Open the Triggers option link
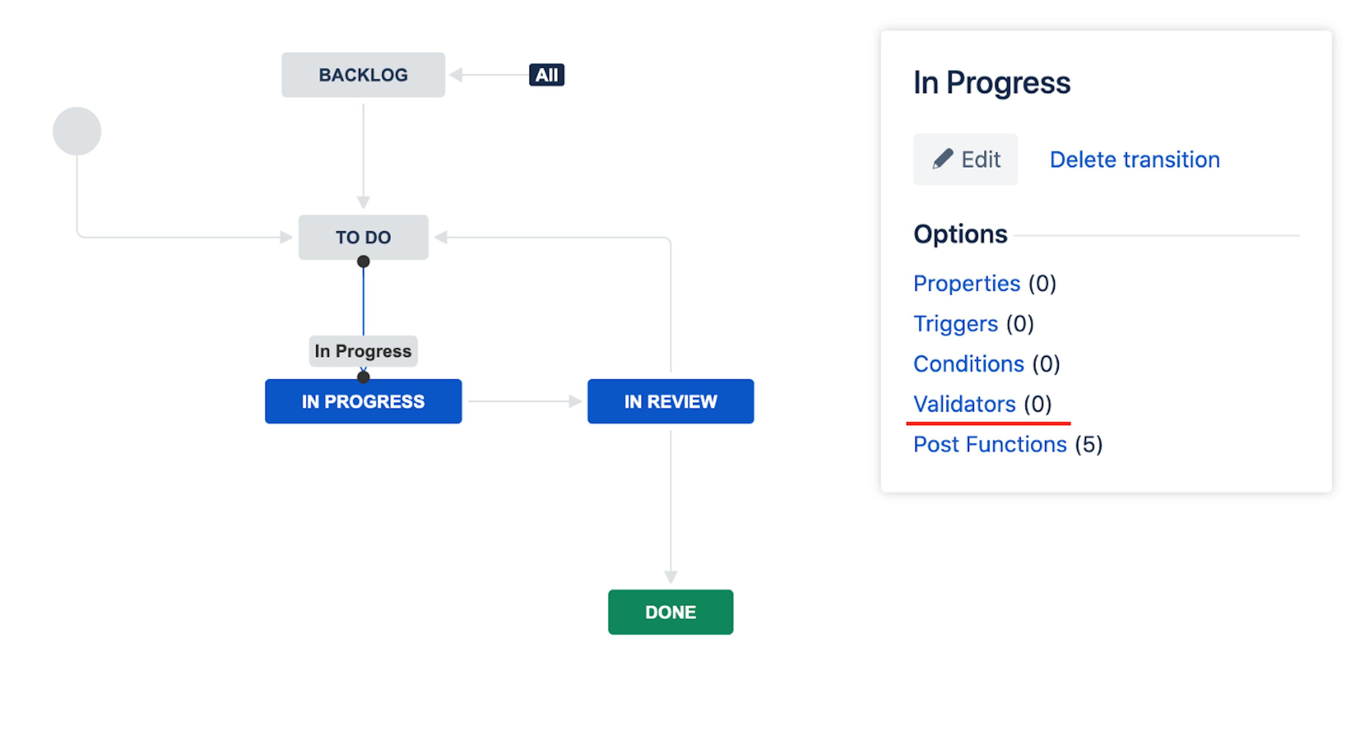1364x748 pixels. click(x=955, y=324)
